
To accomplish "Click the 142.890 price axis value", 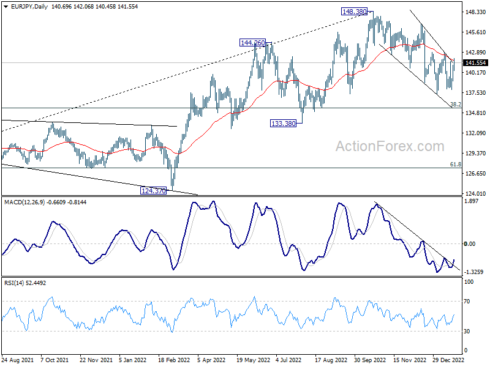I will (x=476, y=52).
